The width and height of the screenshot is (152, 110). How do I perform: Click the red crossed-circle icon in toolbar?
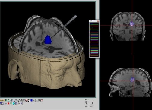coord(26,100)
